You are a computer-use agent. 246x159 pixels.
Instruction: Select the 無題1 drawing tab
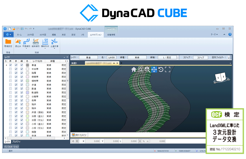point(74,63)
